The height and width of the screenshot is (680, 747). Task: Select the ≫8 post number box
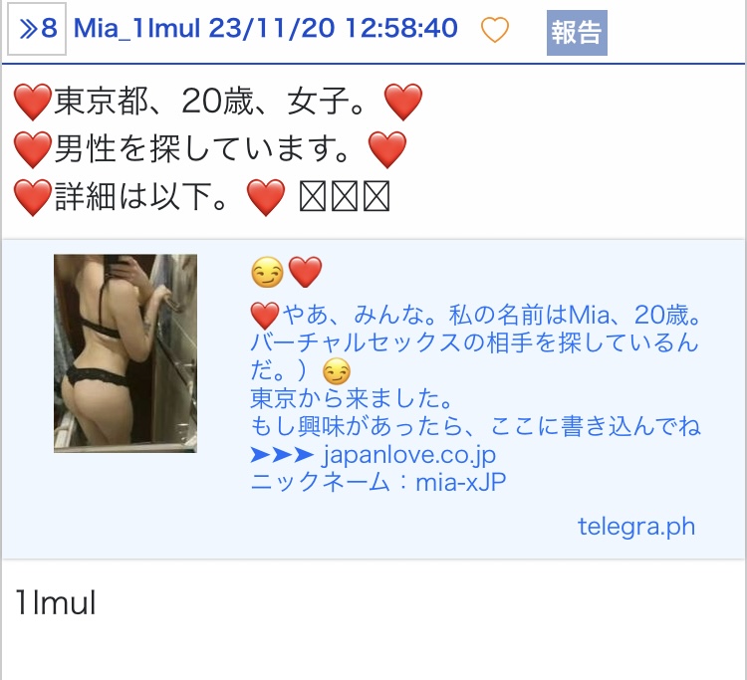(37, 29)
